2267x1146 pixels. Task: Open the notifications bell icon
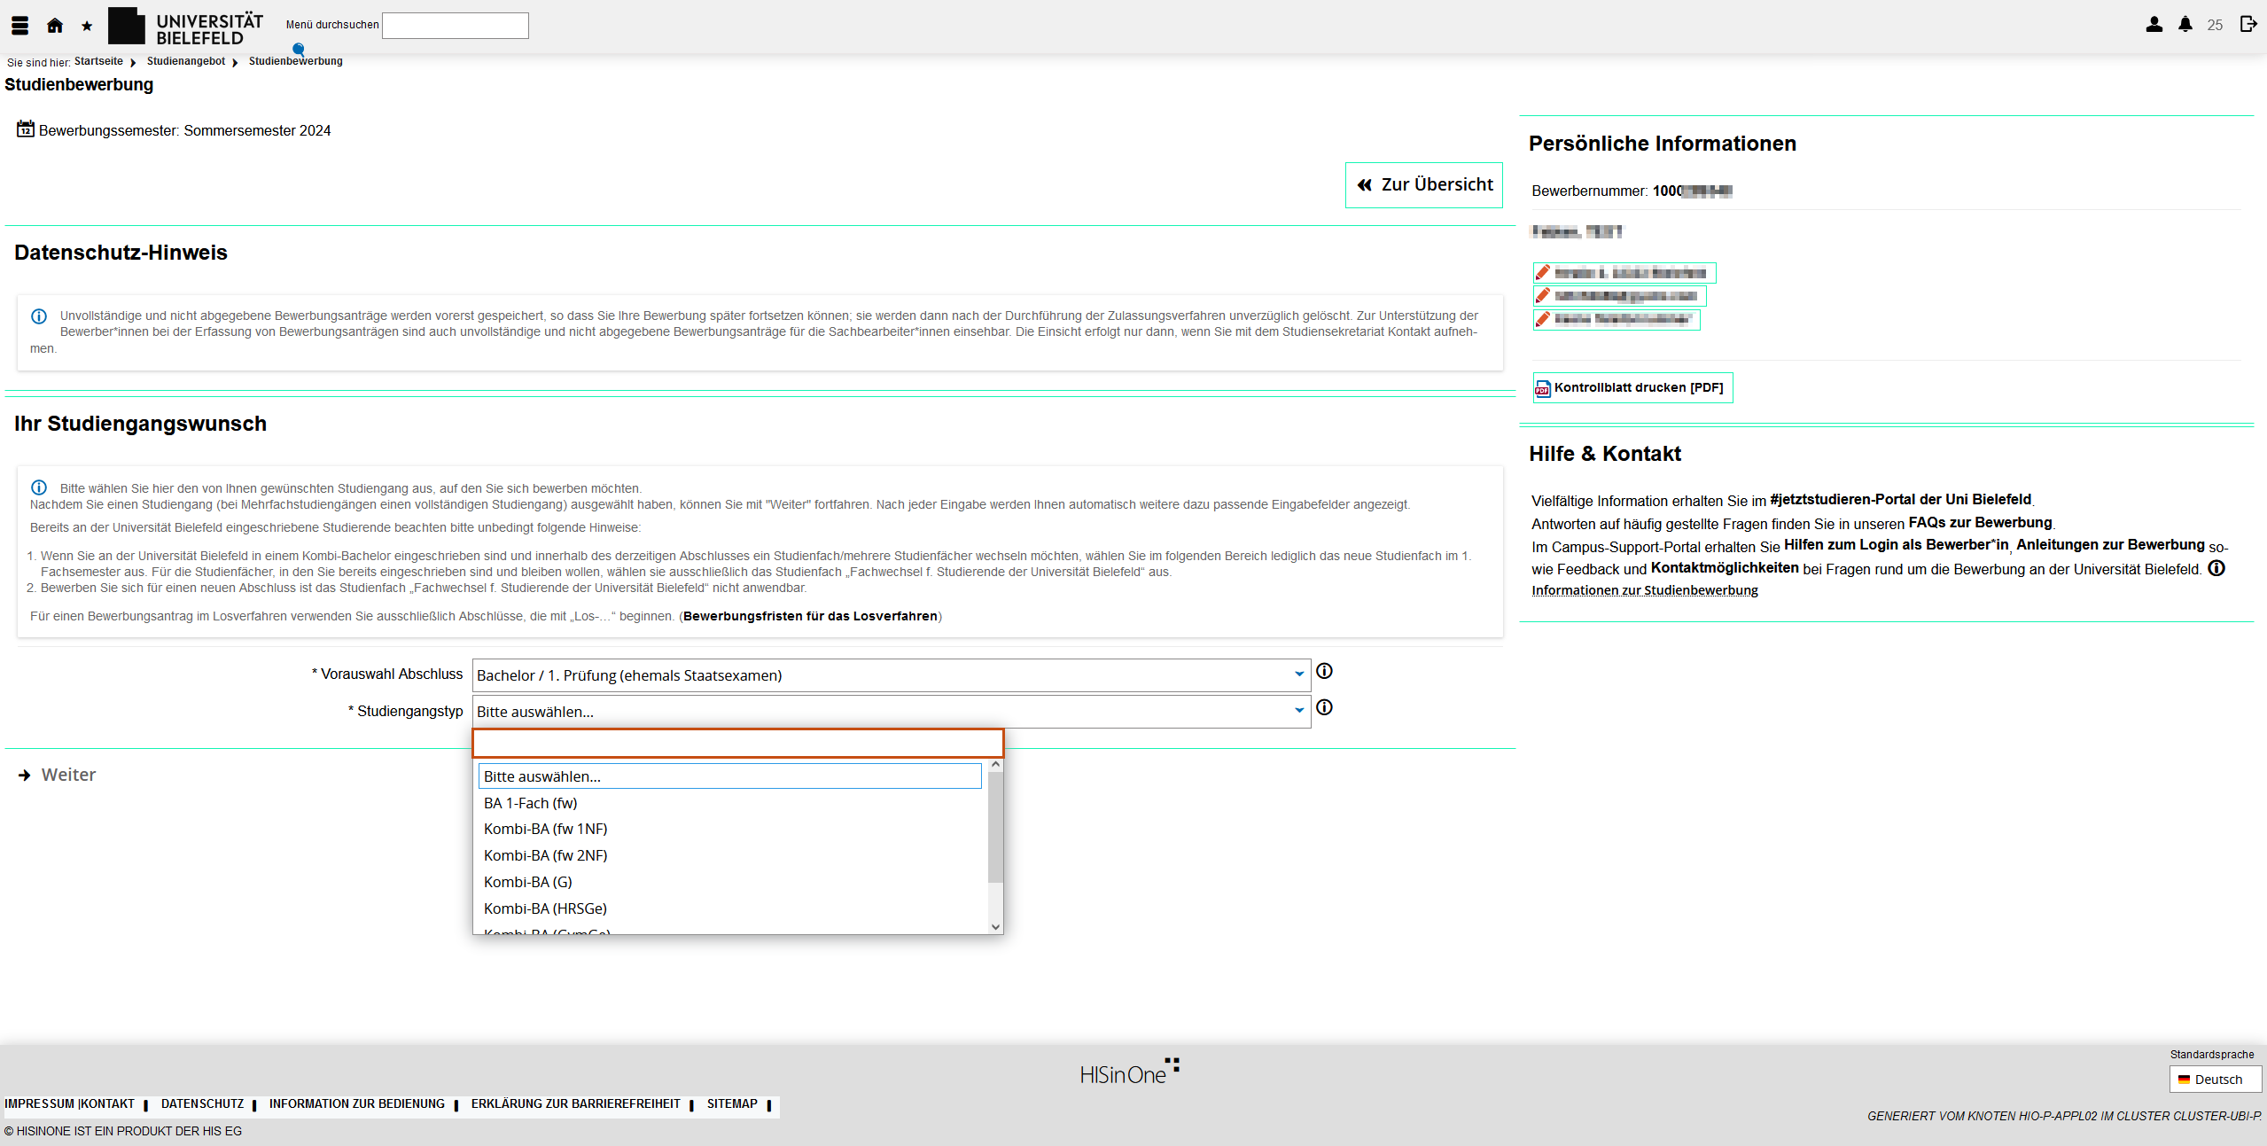2185,25
